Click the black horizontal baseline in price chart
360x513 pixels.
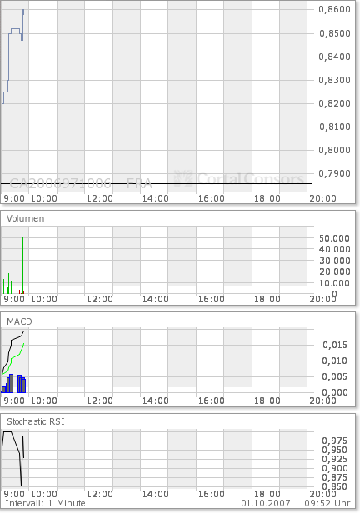click(157, 183)
